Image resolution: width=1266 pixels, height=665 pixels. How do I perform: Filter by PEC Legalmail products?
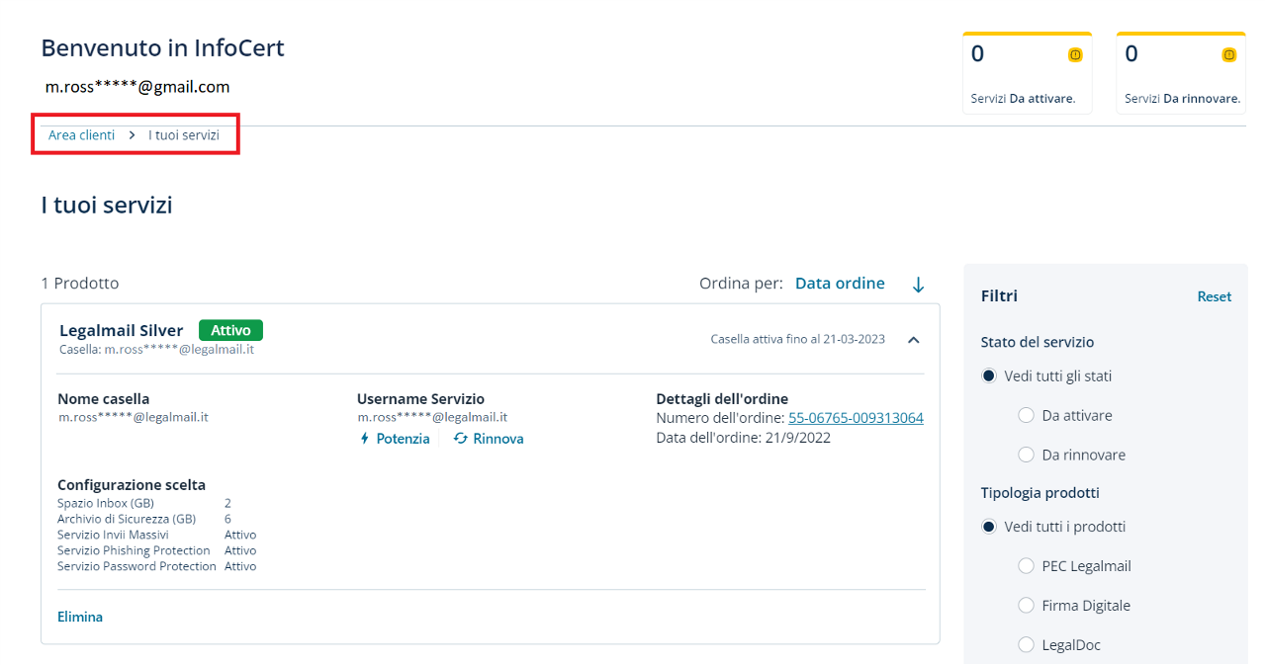click(1026, 566)
